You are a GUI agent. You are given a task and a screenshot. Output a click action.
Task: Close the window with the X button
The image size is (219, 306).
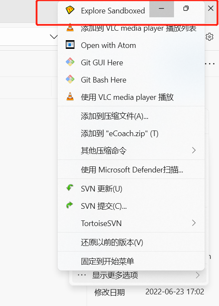click(211, 8)
